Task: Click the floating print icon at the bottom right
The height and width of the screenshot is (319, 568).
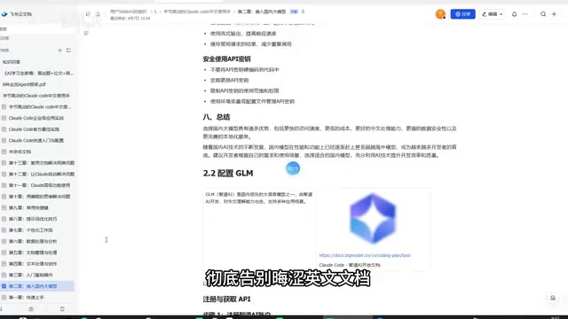Action: [x=553, y=298]
